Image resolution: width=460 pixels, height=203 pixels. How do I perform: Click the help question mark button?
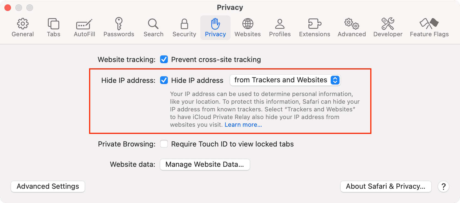point(443,186)
